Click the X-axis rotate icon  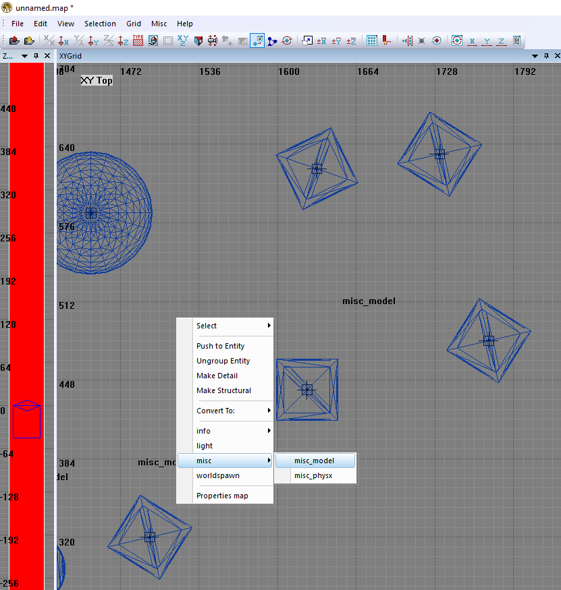pos(64,40)
